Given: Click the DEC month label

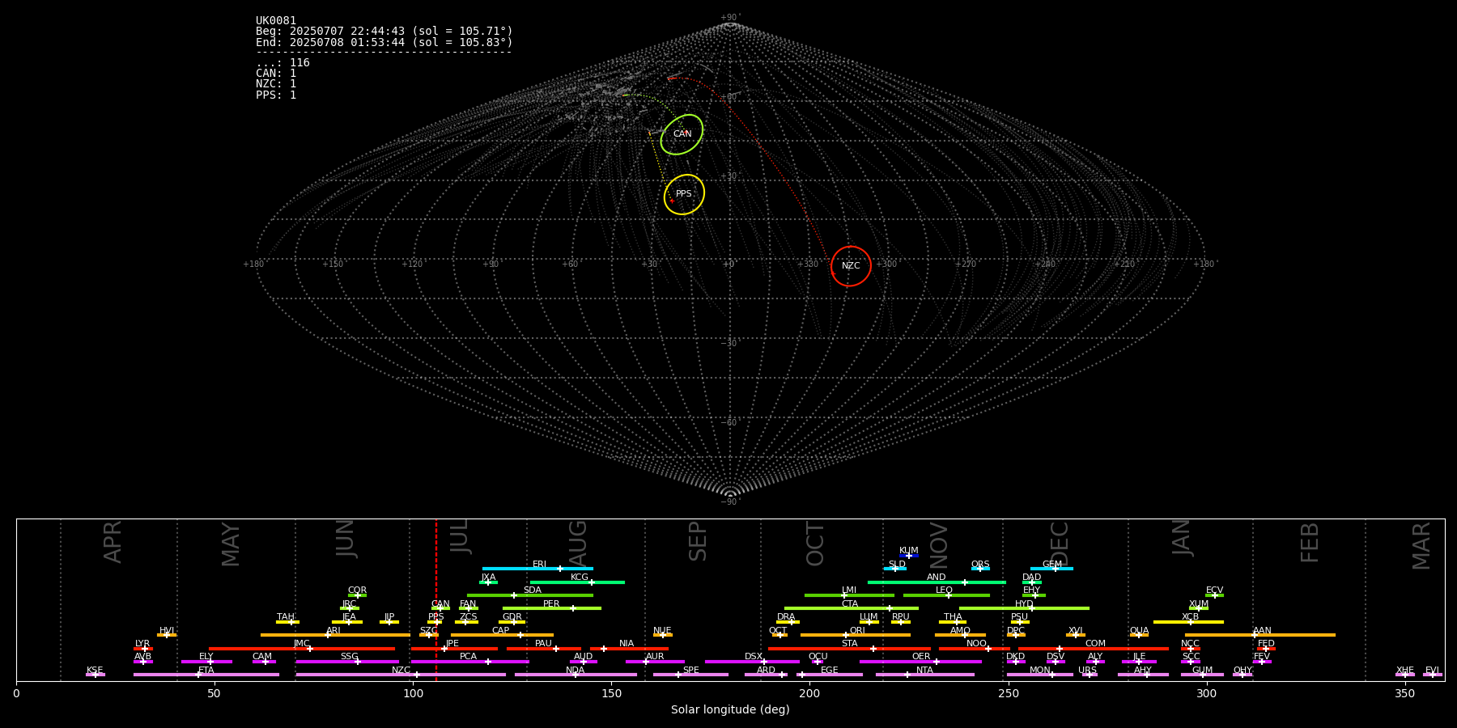Looking at the screenshot, I should coord(1060,544).
